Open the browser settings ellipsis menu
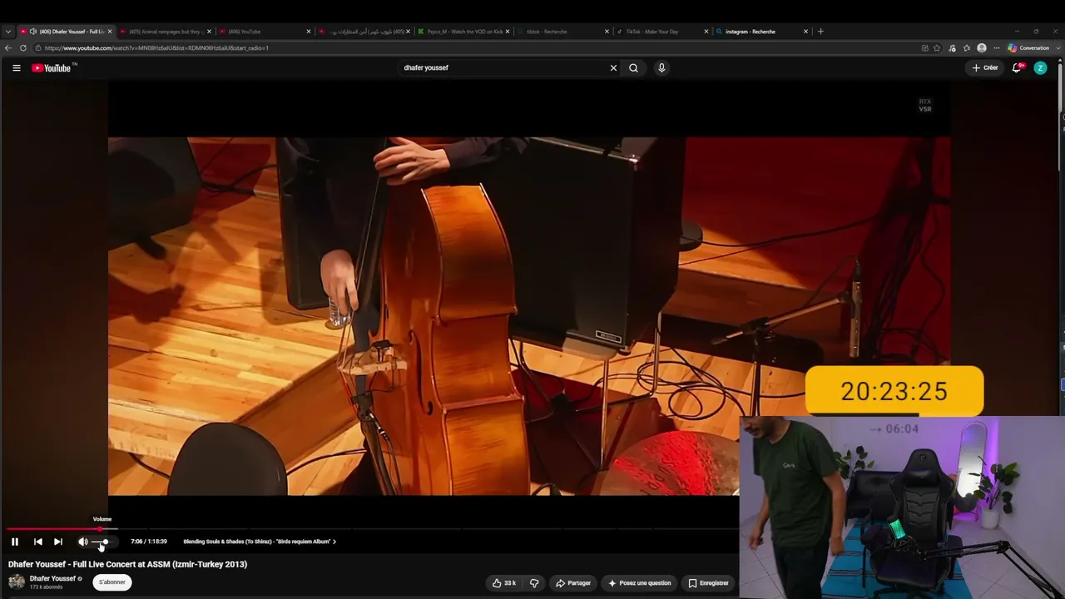This screenshot has height=599, width=1065. (x=997, y=48)
